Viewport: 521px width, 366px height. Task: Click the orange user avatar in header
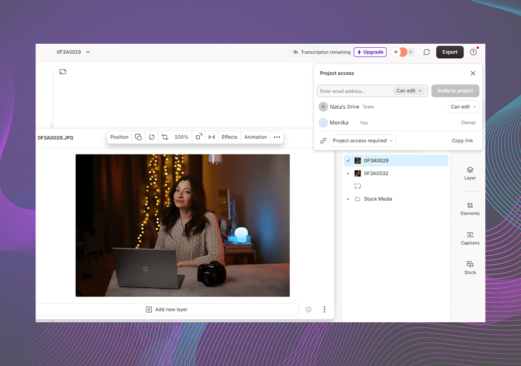[403, 52]
